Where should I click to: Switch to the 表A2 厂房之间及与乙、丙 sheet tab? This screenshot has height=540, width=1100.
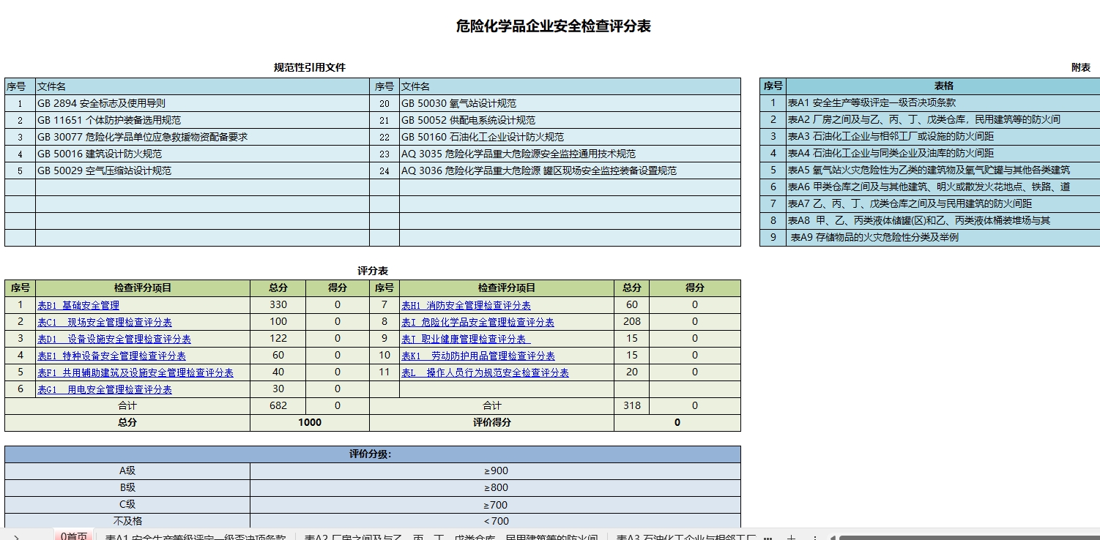[x=451, y=536]
